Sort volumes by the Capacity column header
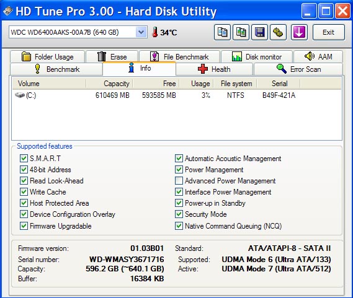Screen dimensions: 353x298 click(109, 84)
